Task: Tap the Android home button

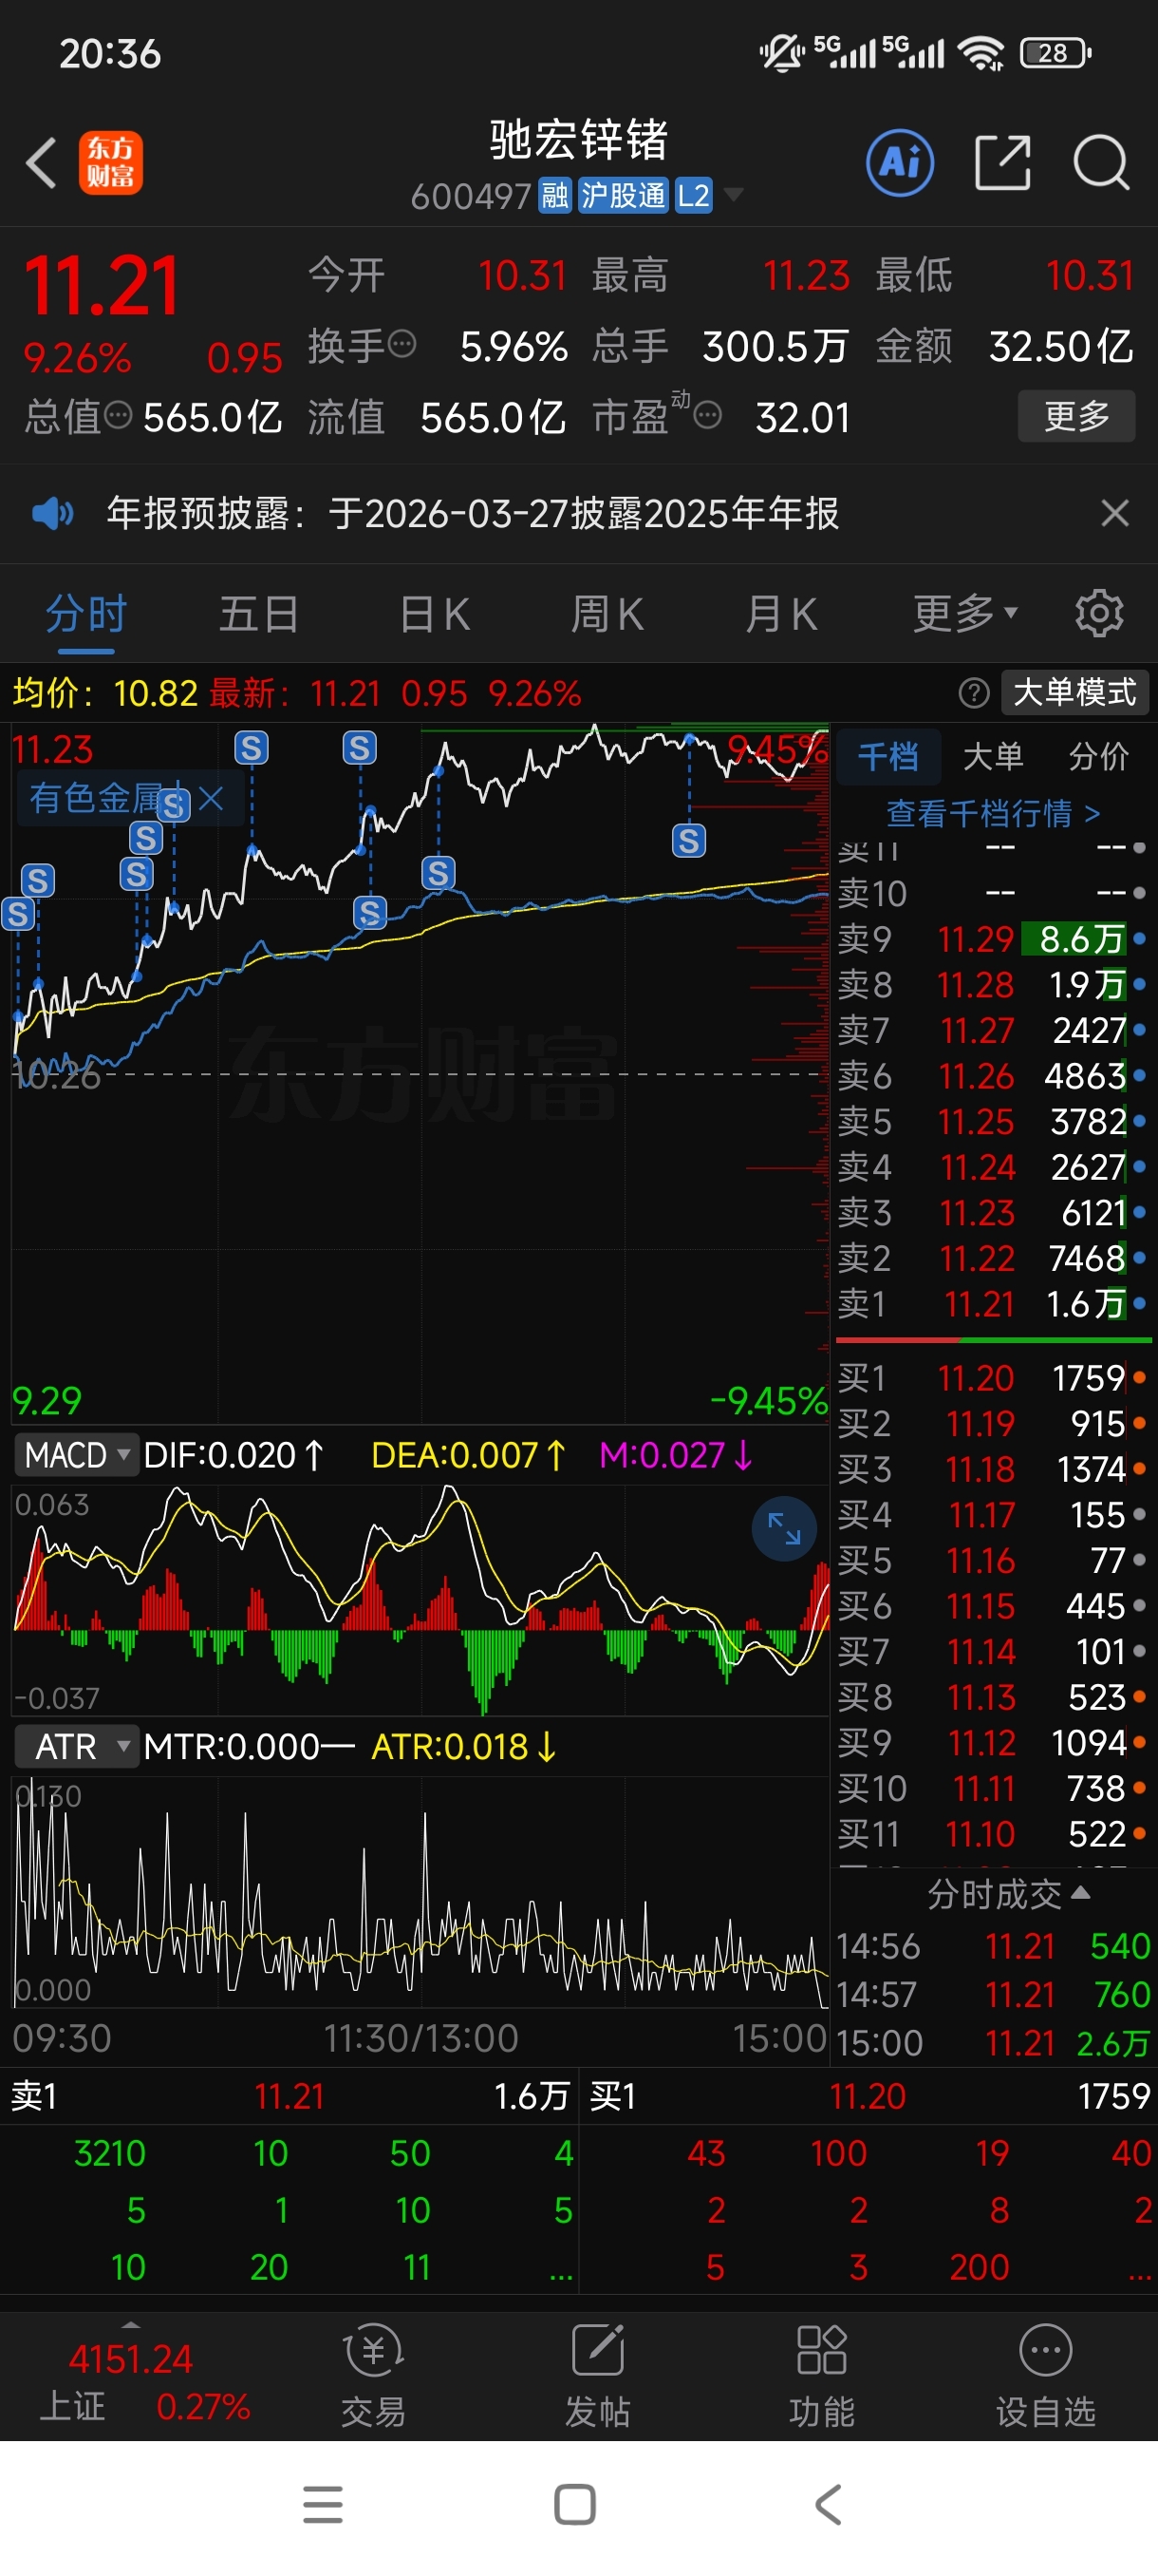Action: [574, 2505]
